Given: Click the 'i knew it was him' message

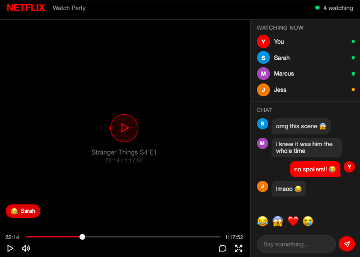Looking at the screenshot, I should 306,147.
